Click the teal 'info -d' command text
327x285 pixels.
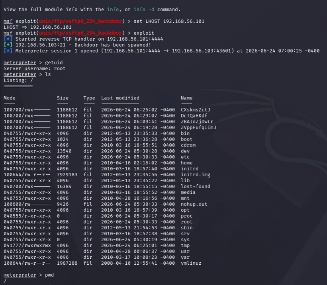144,10
